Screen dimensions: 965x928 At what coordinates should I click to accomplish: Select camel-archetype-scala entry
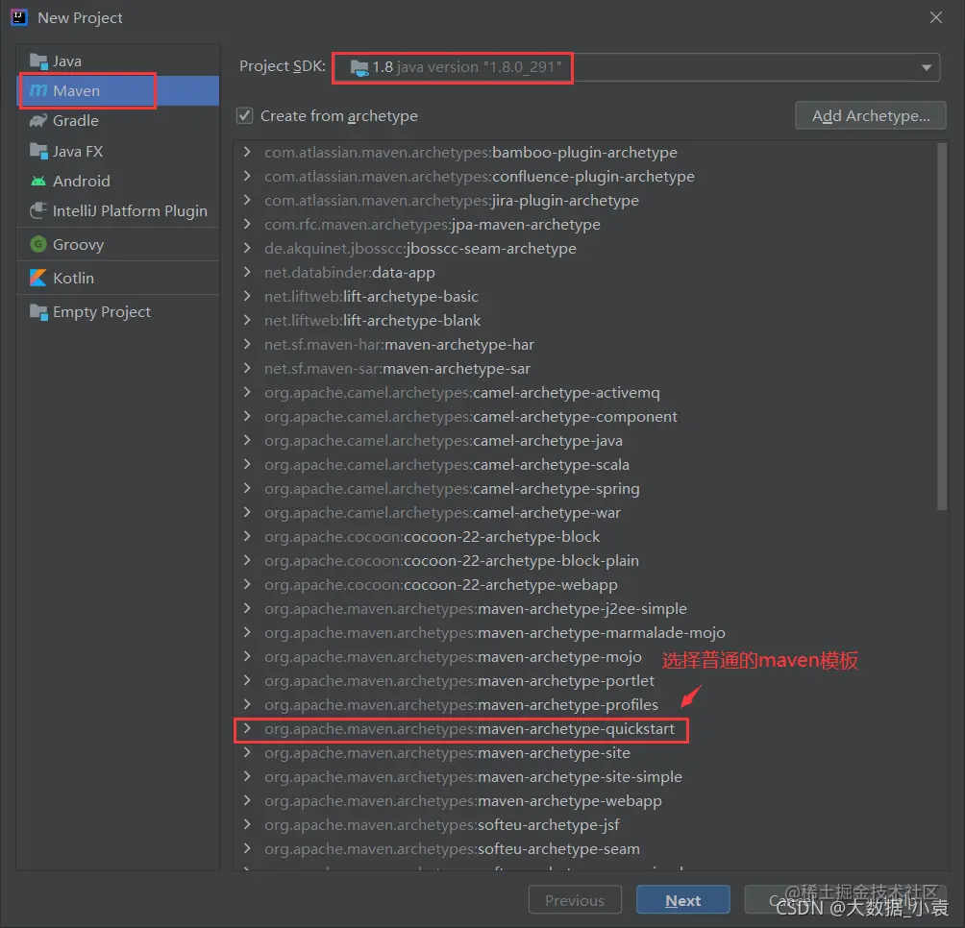coord(447,464)
